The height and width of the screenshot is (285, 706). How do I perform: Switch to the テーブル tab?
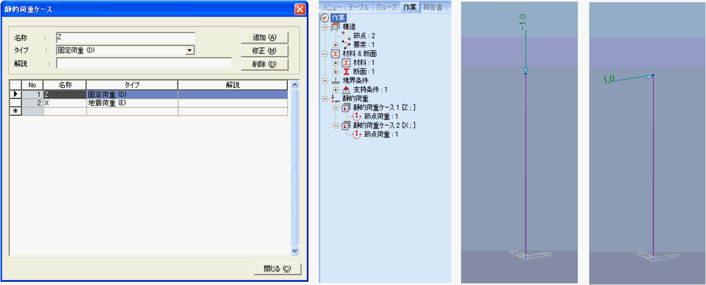pos(358,7)
